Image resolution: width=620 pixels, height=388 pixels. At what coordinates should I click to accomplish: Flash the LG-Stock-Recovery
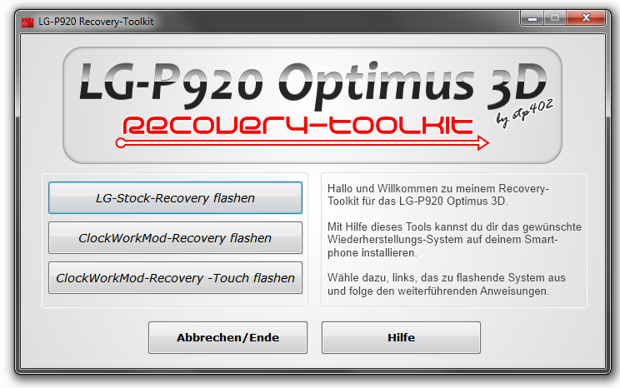pyautogui.click(x=175, y=197)
